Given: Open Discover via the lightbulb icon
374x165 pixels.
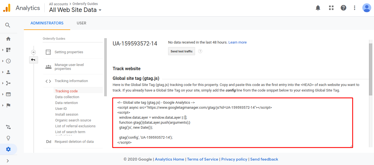Looking at the screenshot, I should [x=8, y=138].
